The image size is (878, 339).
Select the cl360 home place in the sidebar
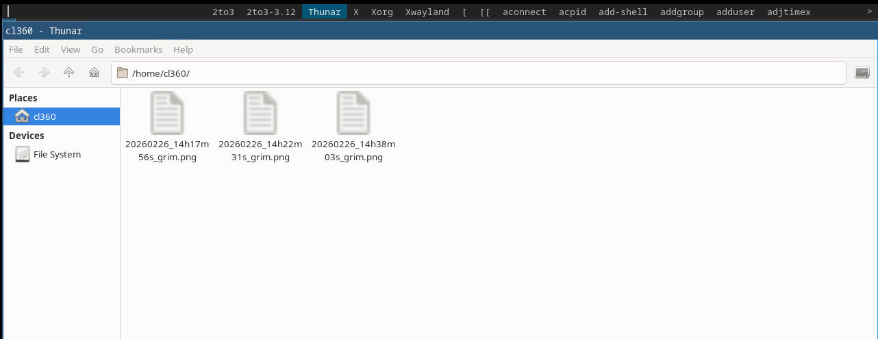tap(45, 117)
